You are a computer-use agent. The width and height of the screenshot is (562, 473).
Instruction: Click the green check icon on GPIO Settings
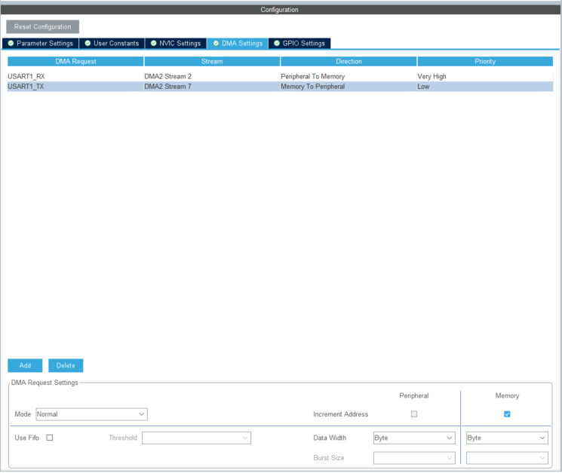[277, 43]
